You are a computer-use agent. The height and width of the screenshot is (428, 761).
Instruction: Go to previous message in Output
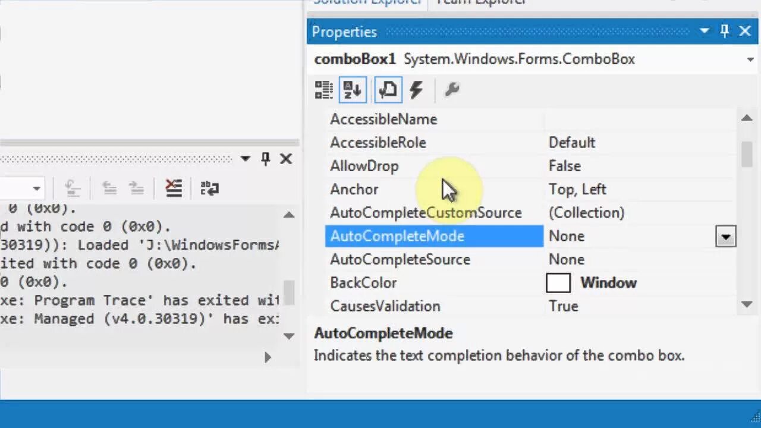click(109, 189)
